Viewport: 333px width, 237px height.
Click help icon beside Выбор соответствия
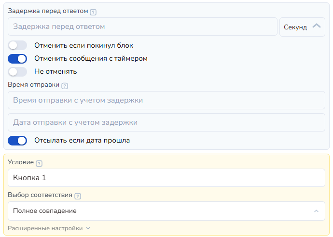pos(78,197)
